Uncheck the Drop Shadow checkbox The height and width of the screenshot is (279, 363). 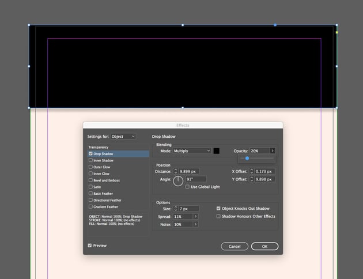pos(90,154)
